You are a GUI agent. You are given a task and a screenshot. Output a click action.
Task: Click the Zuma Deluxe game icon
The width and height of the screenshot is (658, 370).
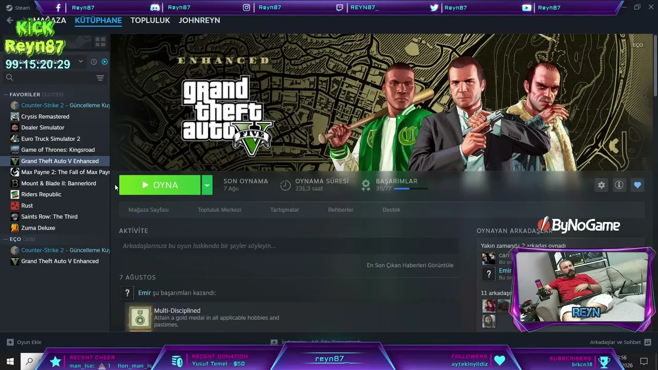tap(15, 228)
